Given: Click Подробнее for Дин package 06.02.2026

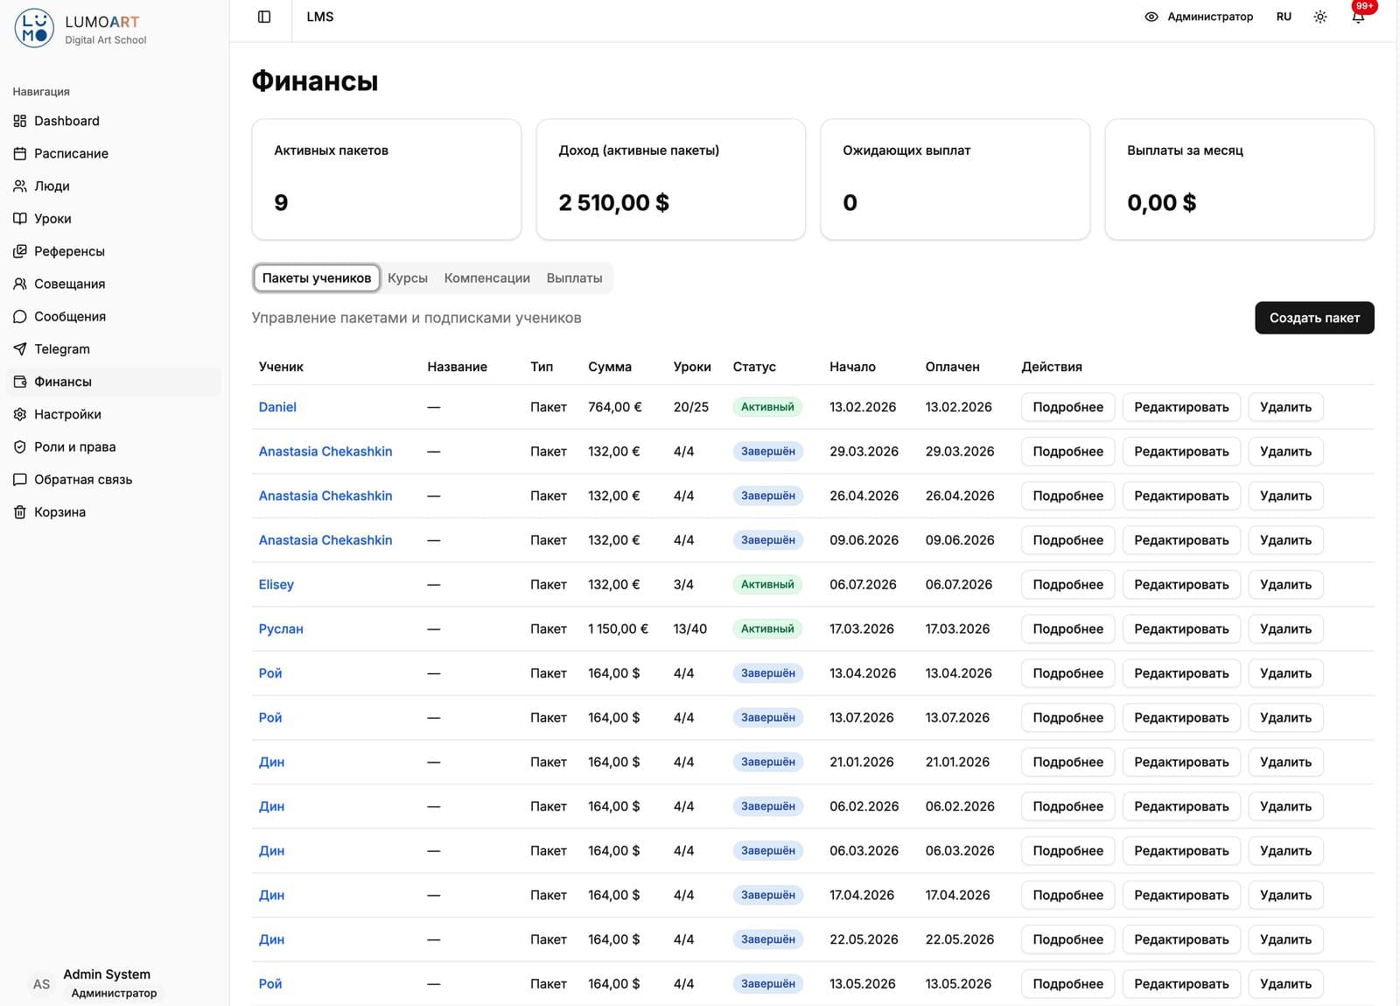Looking at the screenshot, I should pyautogui.click(x=1067, y=806).
